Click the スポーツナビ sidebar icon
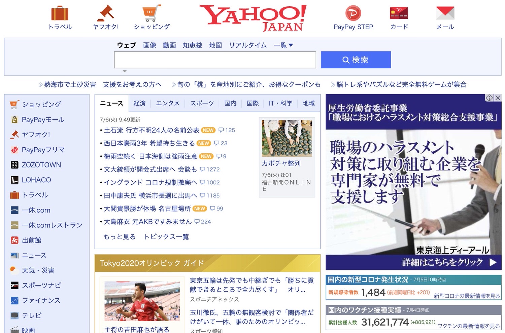 14,285
